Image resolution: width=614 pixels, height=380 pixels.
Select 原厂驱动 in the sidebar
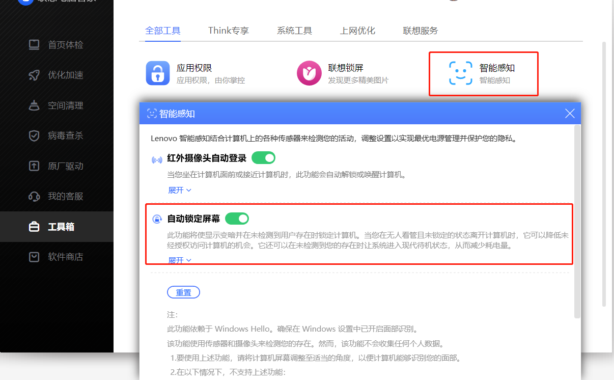[x=57, y=166]
